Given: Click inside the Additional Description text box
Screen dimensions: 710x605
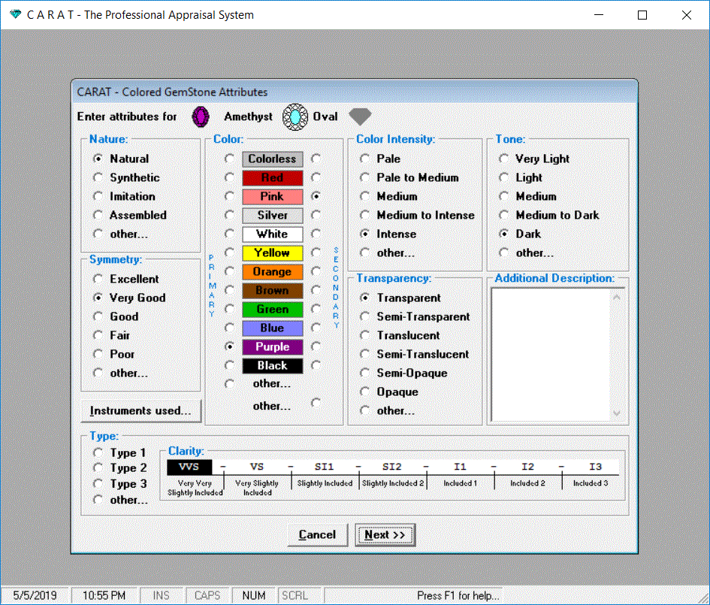Looking at the screenshot, I should (x=551, y=353).
